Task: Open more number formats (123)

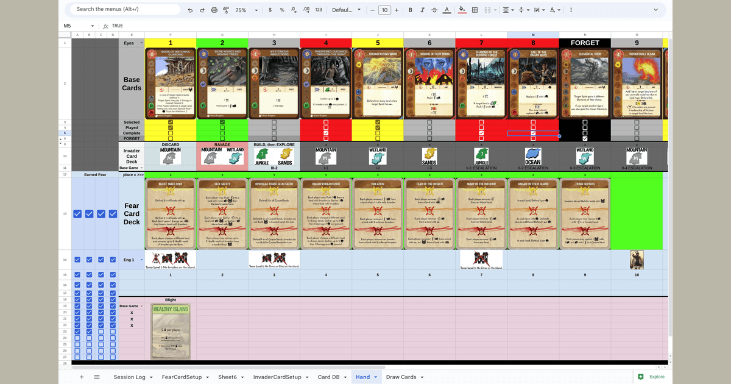Action: point(319,10)
